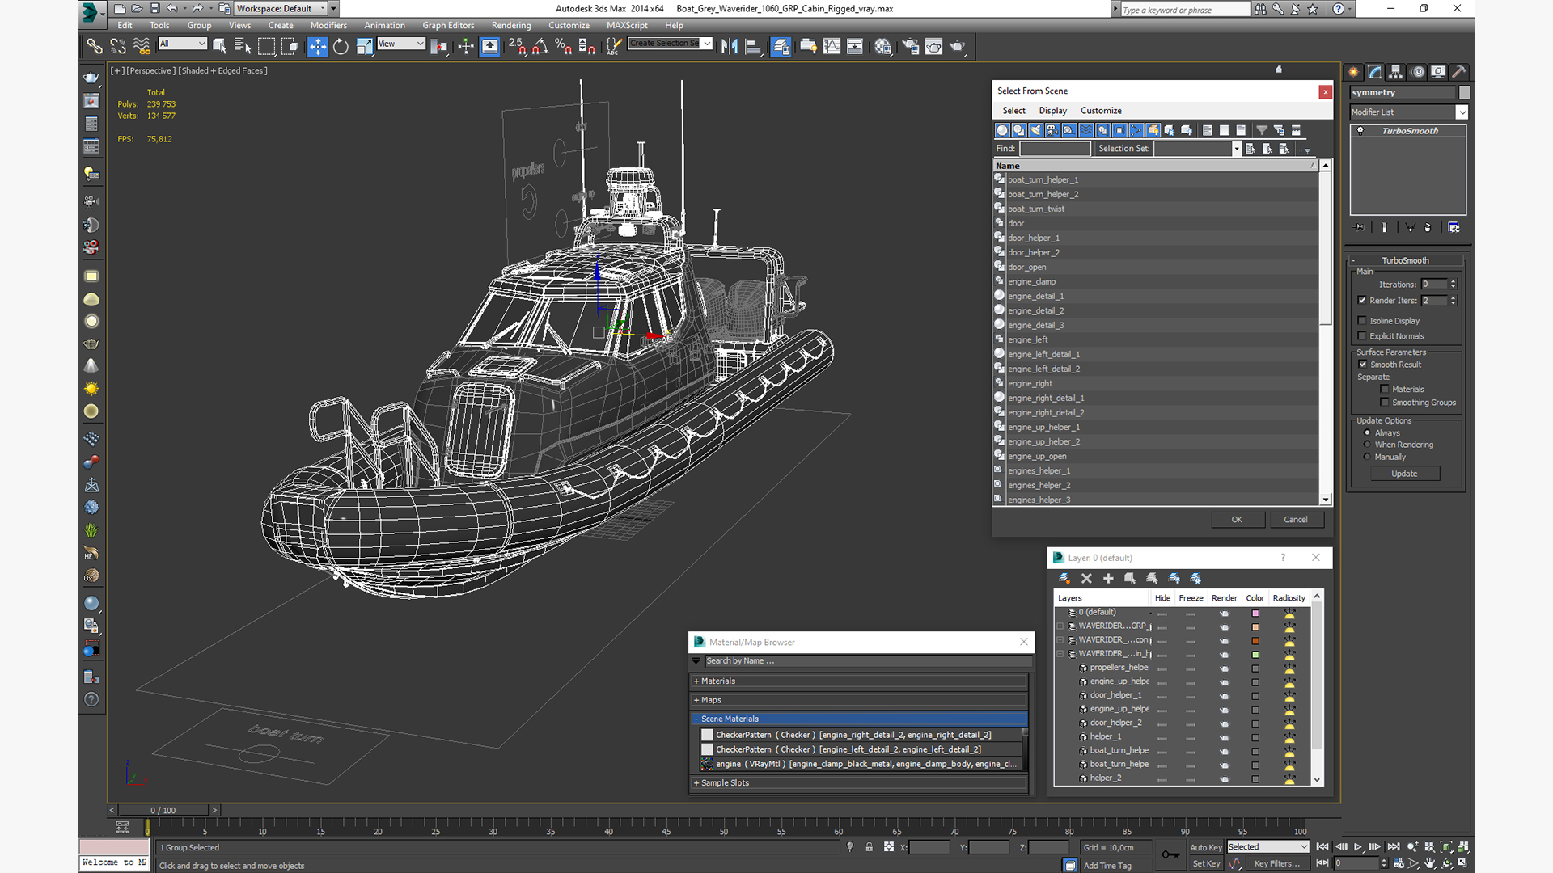The width and height of the screenshot is (1553, 873).
Task: Click the TurboSmooth Update button
Action: pos(1404,474)
